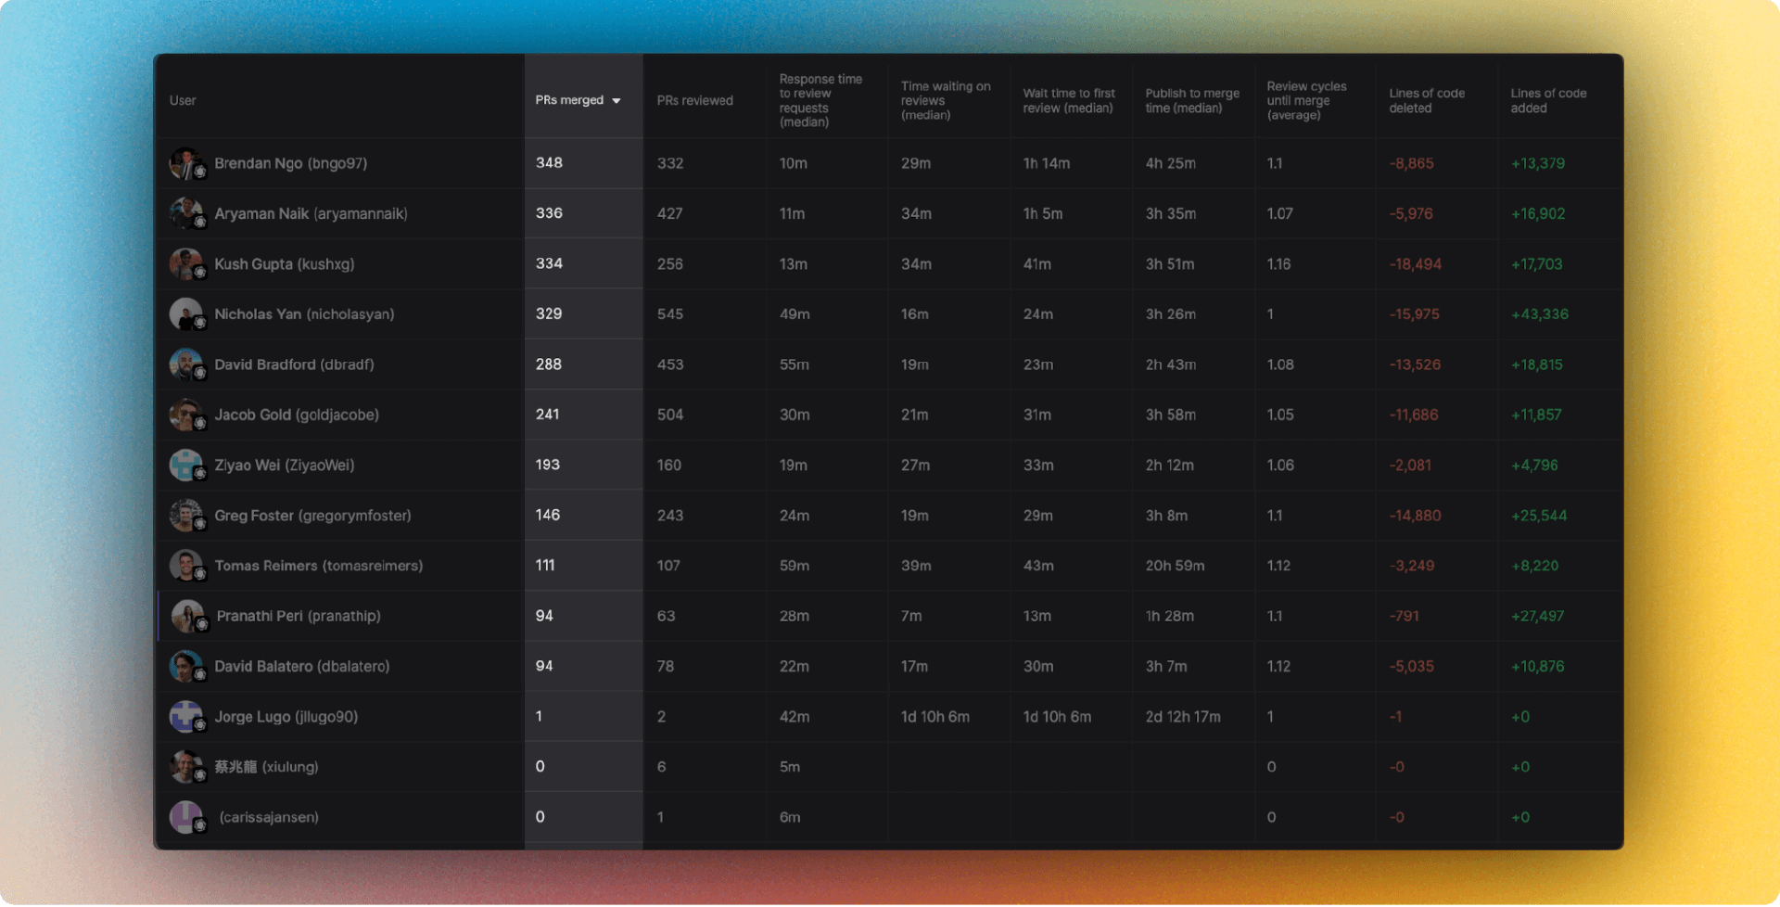Sort by Lines of code added column
The image size is (1780, 907).
(1548, 100)
